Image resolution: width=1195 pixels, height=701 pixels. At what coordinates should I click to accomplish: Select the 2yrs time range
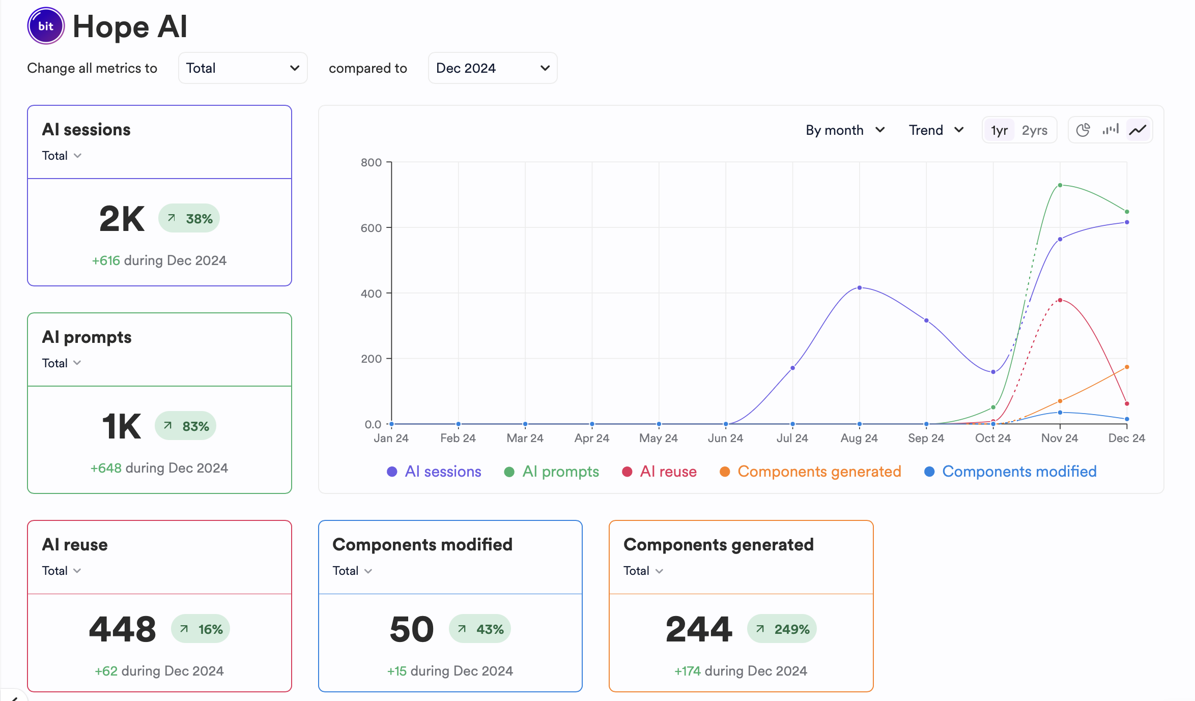pyautogui.click(x=1035, y=130)
